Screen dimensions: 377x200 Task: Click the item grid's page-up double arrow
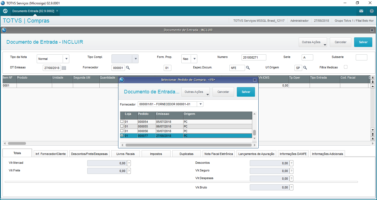tap(373, 82)
